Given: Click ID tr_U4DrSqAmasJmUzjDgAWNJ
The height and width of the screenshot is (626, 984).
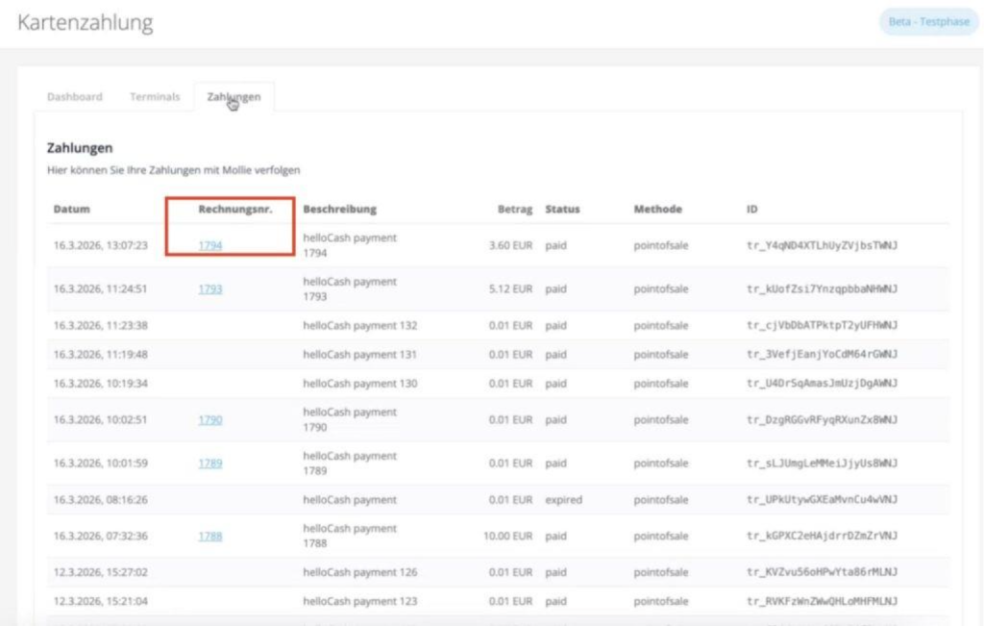Looking at the screenshot, I should 823,383.
